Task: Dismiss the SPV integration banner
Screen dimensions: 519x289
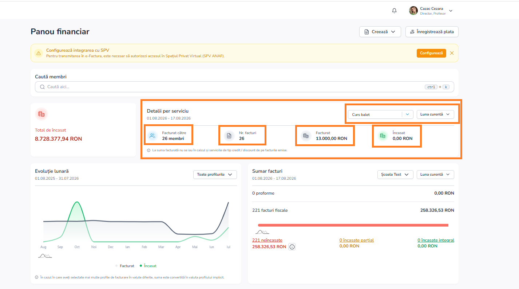Action: point(452,53)
